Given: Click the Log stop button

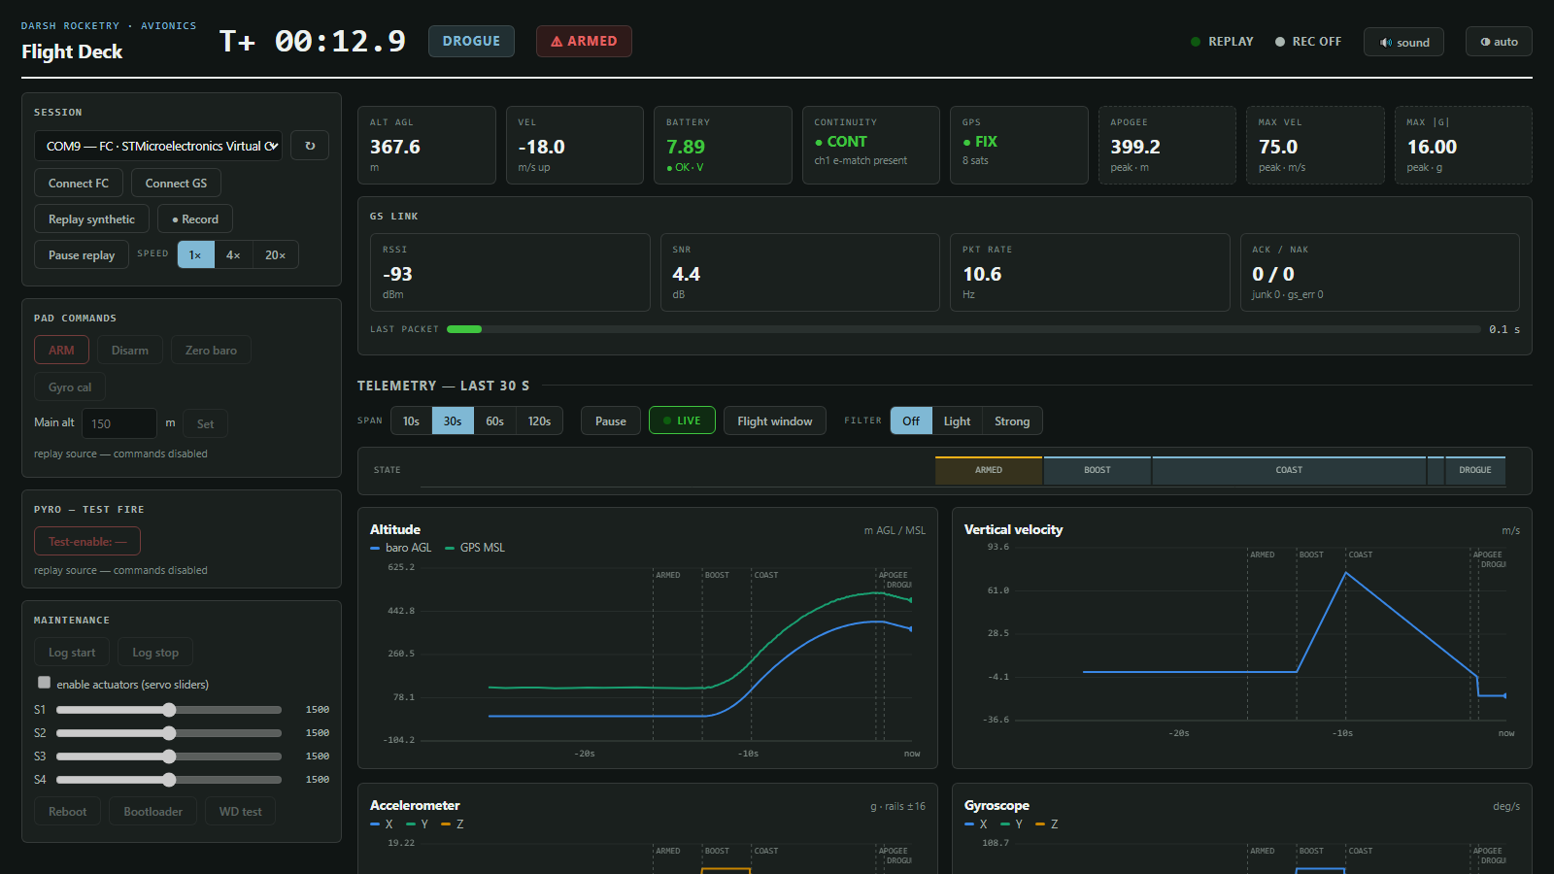Looking at the screenshot, I should click(x=155, y=652).
